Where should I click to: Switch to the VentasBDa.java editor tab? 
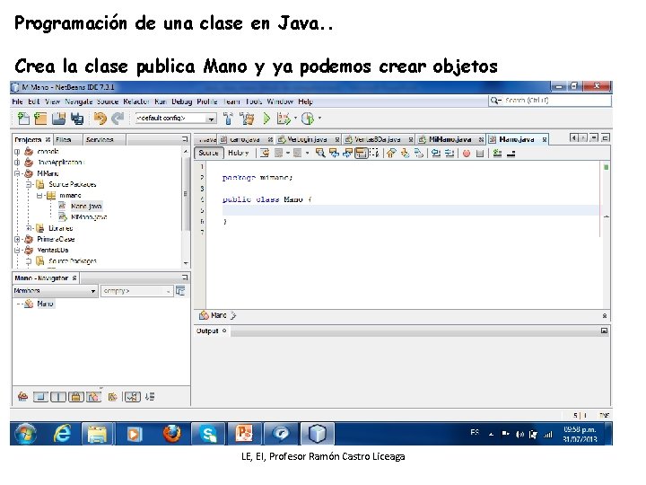[x=379, y=140]
